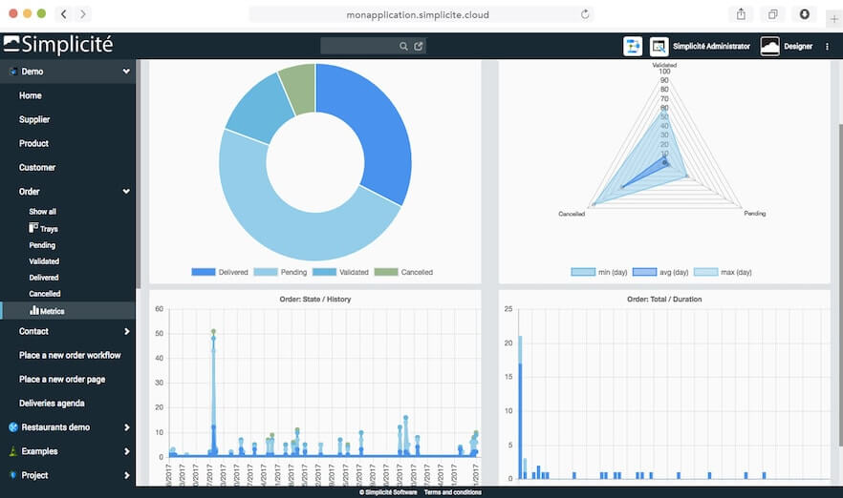Screen dimensions: 843x498
Task: Click the browser downloads icon
Action: (x=805, y=14)
